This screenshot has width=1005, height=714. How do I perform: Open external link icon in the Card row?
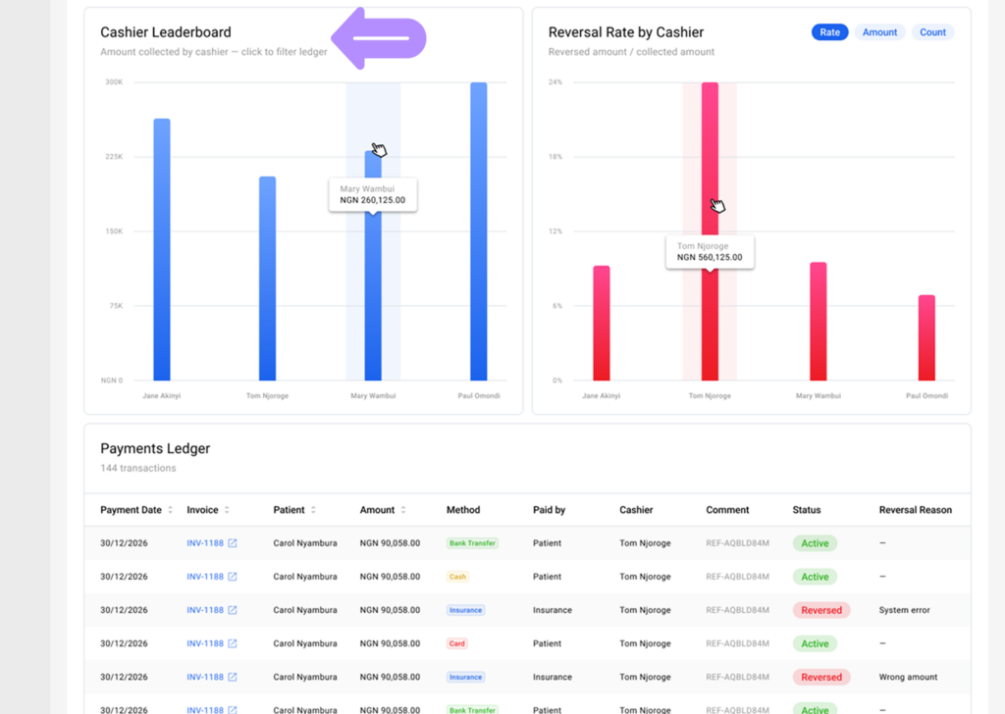[232, 643]
